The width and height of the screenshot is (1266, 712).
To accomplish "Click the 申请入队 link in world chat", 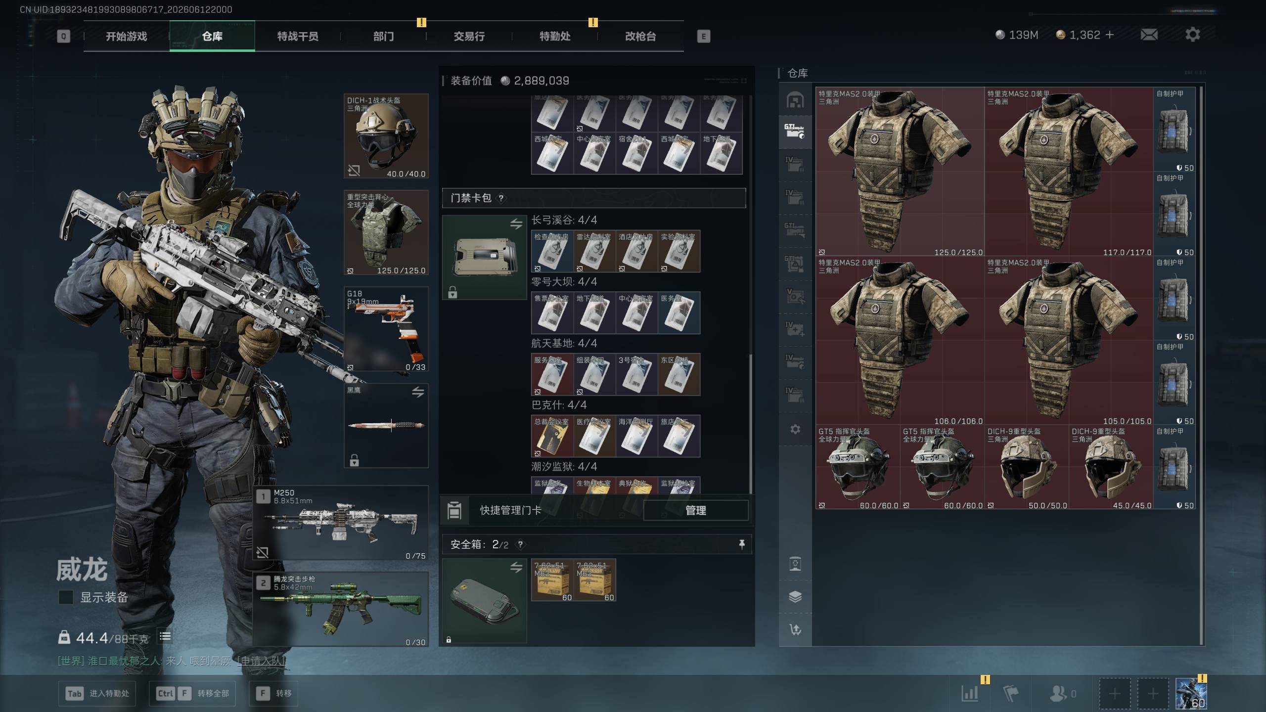I will (262, 661).
